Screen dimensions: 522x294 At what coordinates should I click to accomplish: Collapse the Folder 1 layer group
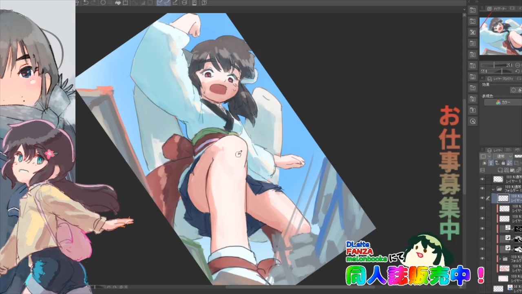(x=493, y=188)
